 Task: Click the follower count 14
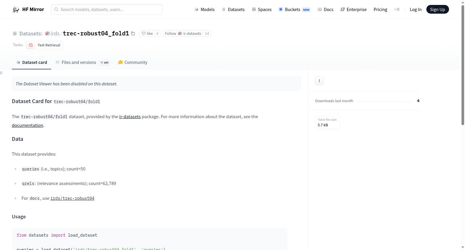click(x=207, y=33)
